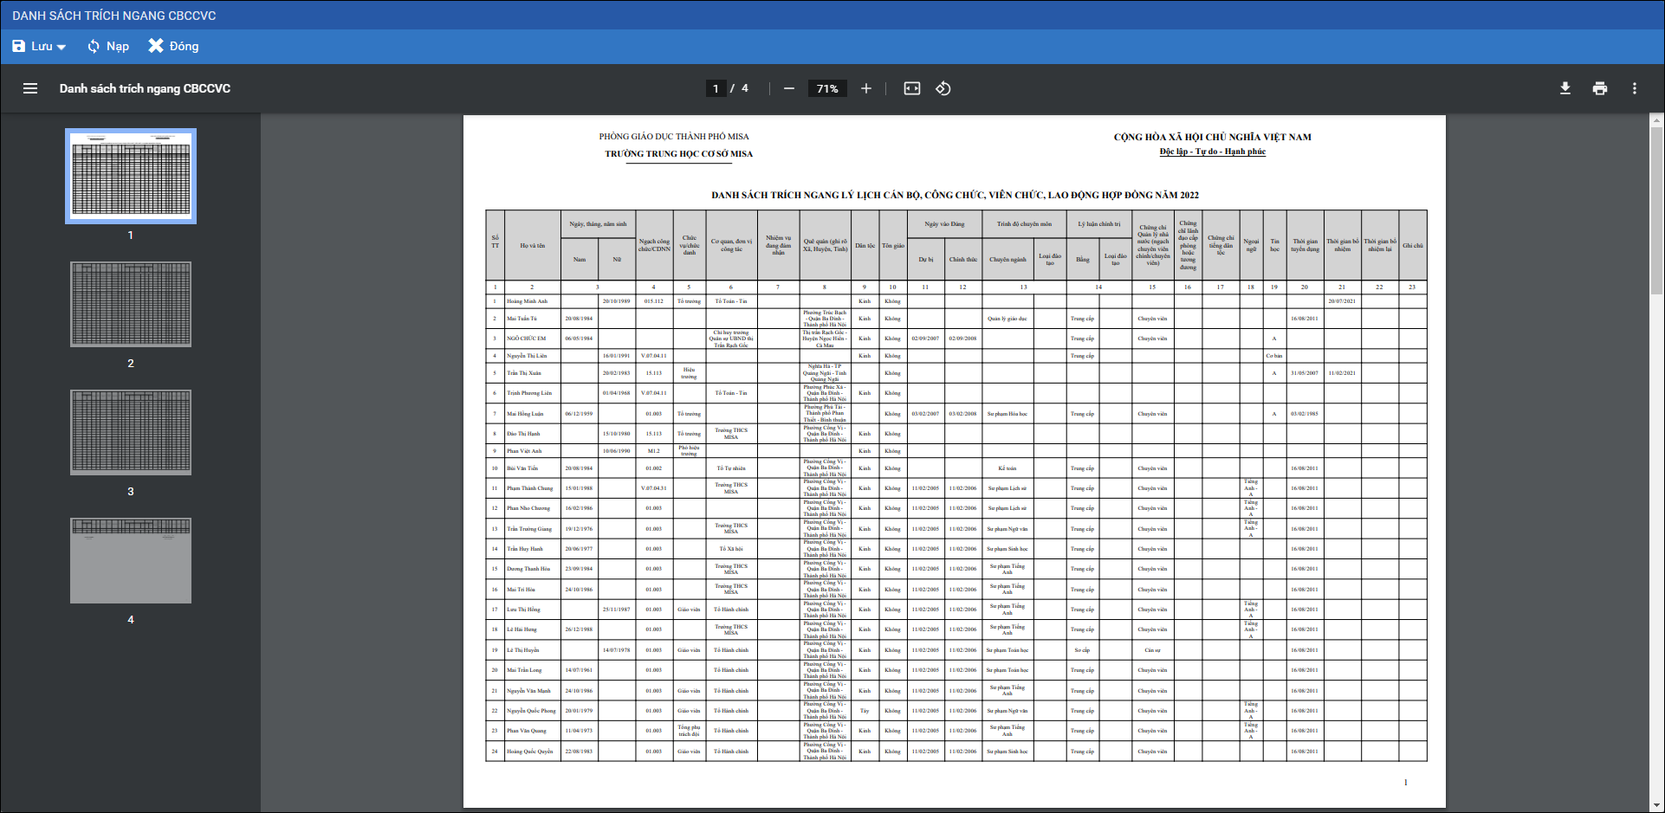Click the page number input field
This screenshot has width=1665, height=813.
coord(716,88)
